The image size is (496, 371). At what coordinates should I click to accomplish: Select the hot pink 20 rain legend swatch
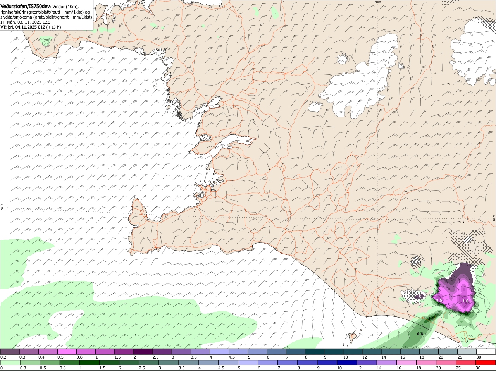pos(446,363)
